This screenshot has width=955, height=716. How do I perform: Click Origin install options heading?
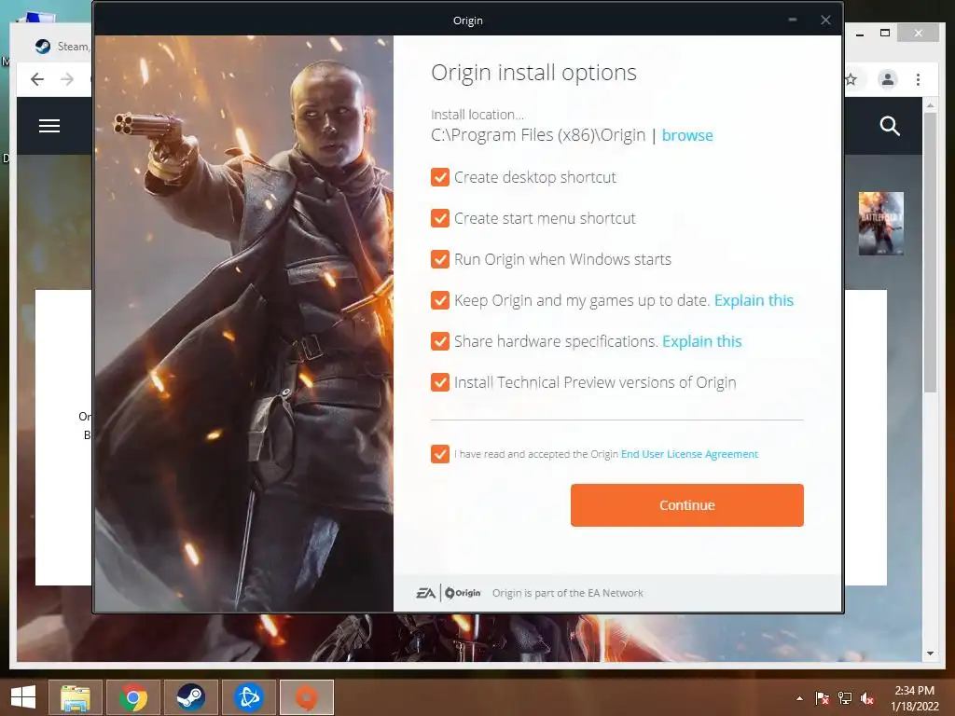[533, 73]
